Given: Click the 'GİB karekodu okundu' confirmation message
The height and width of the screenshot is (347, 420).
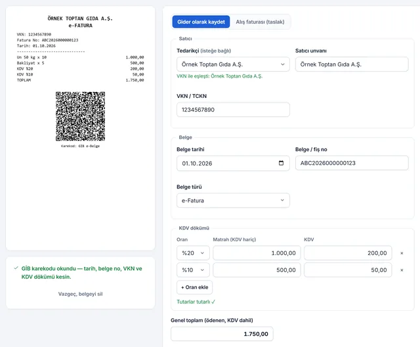Looking at the screenshot, I should (81, 273).
